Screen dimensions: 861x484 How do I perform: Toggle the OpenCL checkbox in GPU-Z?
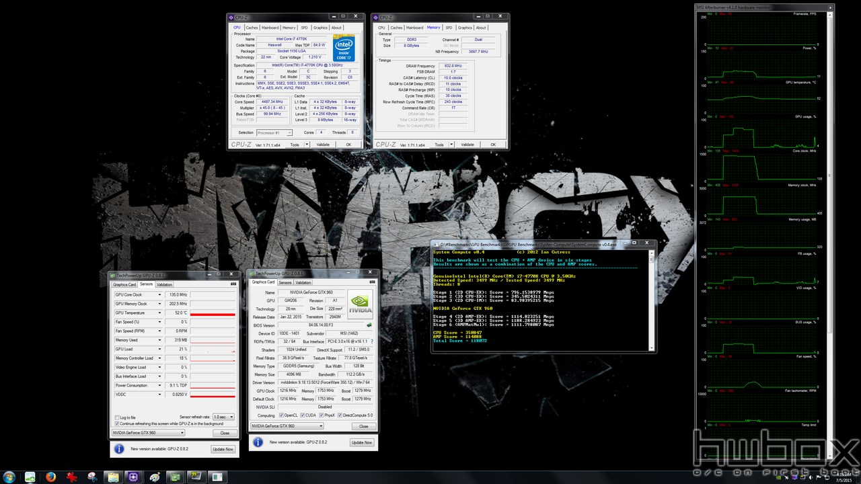point(281,415)
